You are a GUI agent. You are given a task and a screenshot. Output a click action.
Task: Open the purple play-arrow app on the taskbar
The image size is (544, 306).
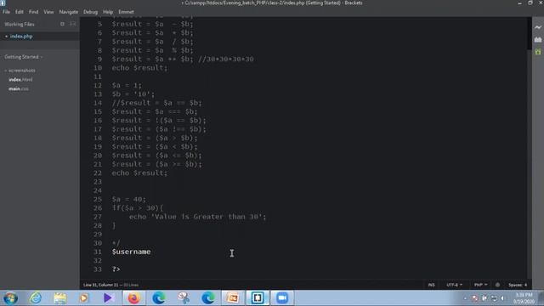(x=108, y=298)
